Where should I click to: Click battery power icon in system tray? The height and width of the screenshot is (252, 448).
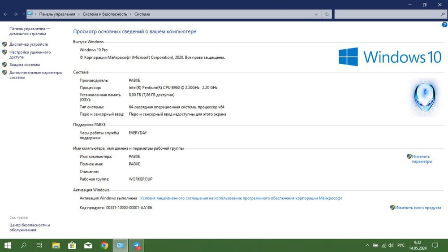click(x=375, y=245)
